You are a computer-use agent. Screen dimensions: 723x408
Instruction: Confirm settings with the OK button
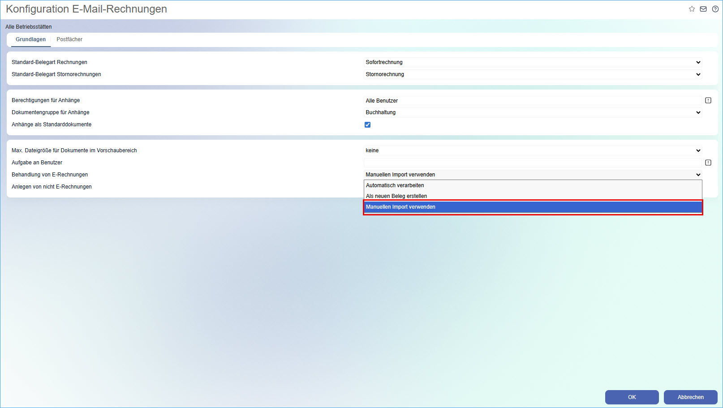[632, 397]
